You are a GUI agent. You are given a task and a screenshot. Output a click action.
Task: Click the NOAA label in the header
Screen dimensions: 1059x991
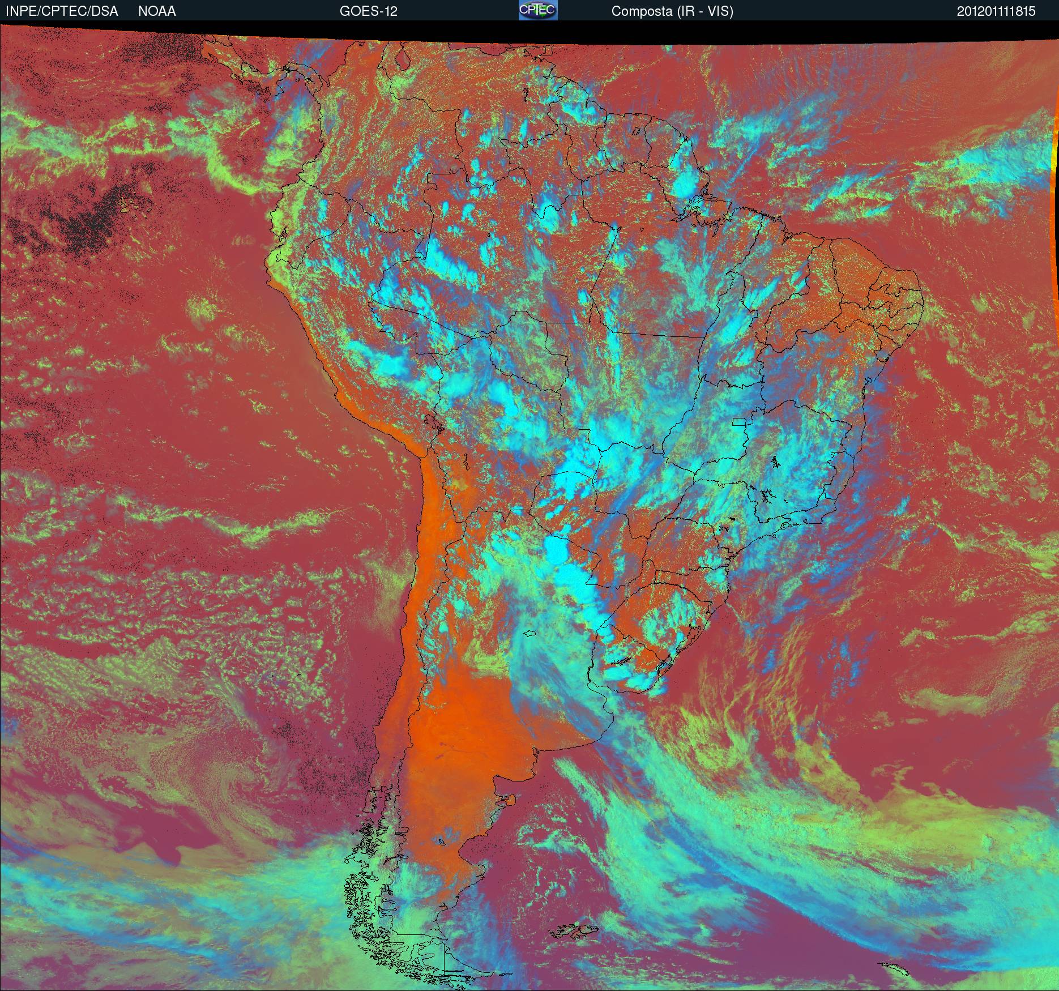click(x=157, y=11)
